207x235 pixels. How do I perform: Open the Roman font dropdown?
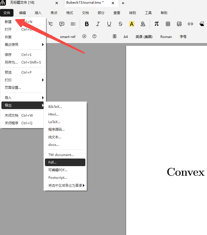(x=166, y=37)
